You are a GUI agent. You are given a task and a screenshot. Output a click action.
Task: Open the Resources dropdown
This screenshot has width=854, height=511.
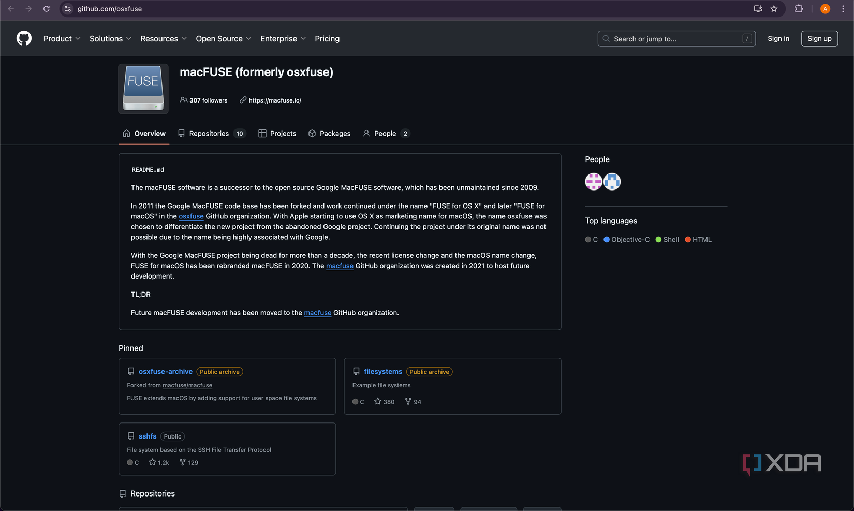[x=164, y=39]
